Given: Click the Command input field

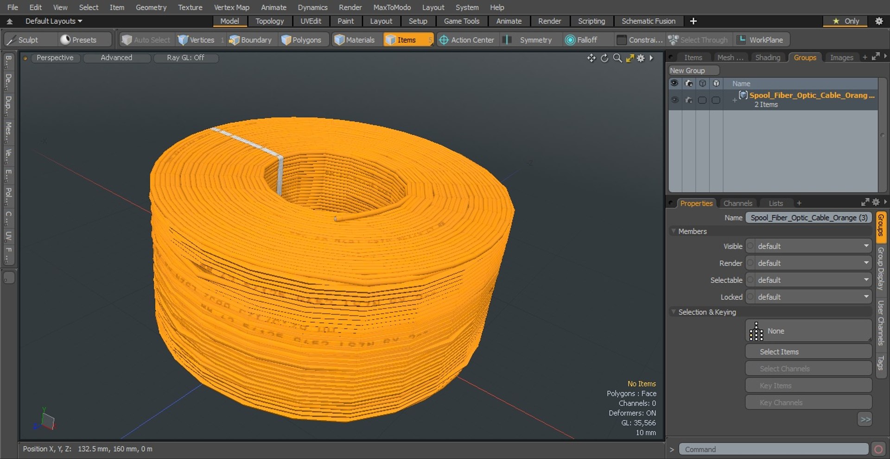Looking at the screenshot, I should click(x=773, y=449).
